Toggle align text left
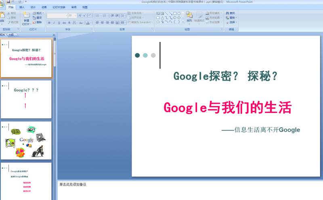 97,23
